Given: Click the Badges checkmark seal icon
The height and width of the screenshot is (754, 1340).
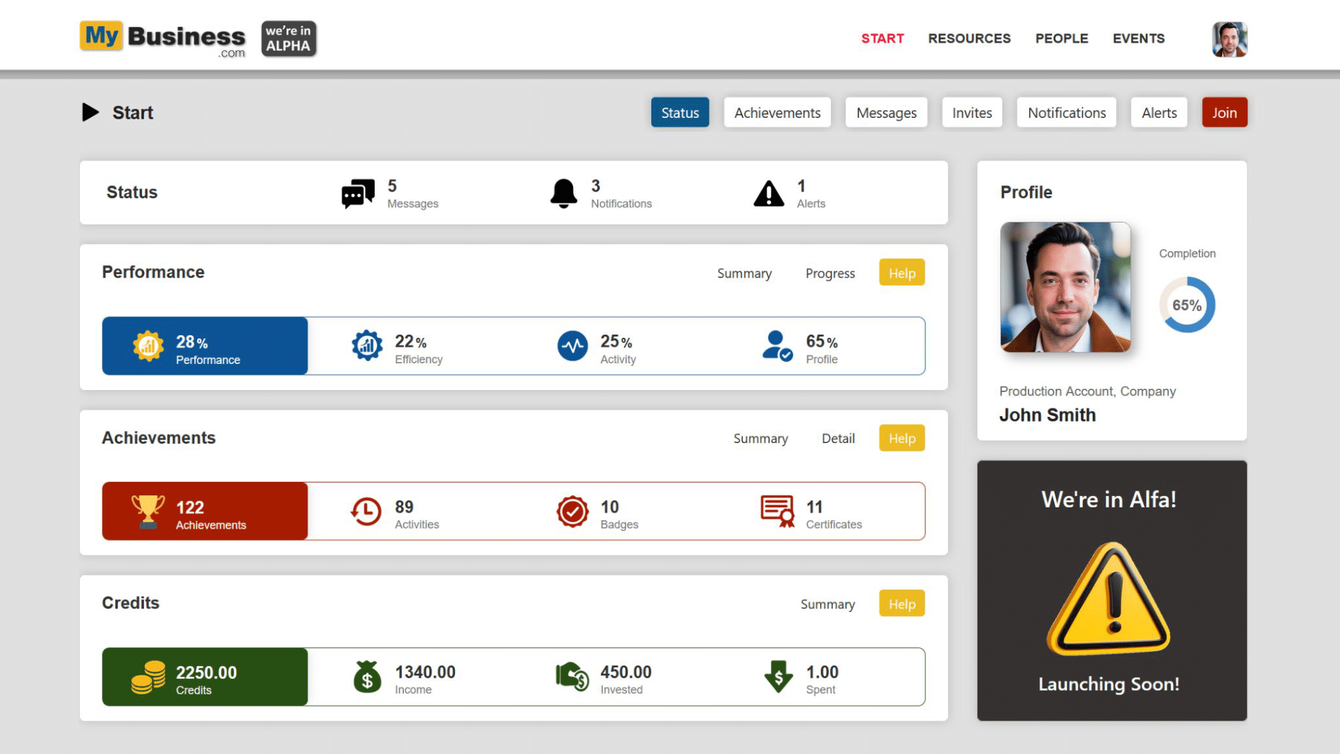Looking at the screenshot, I should coord(573,511).
